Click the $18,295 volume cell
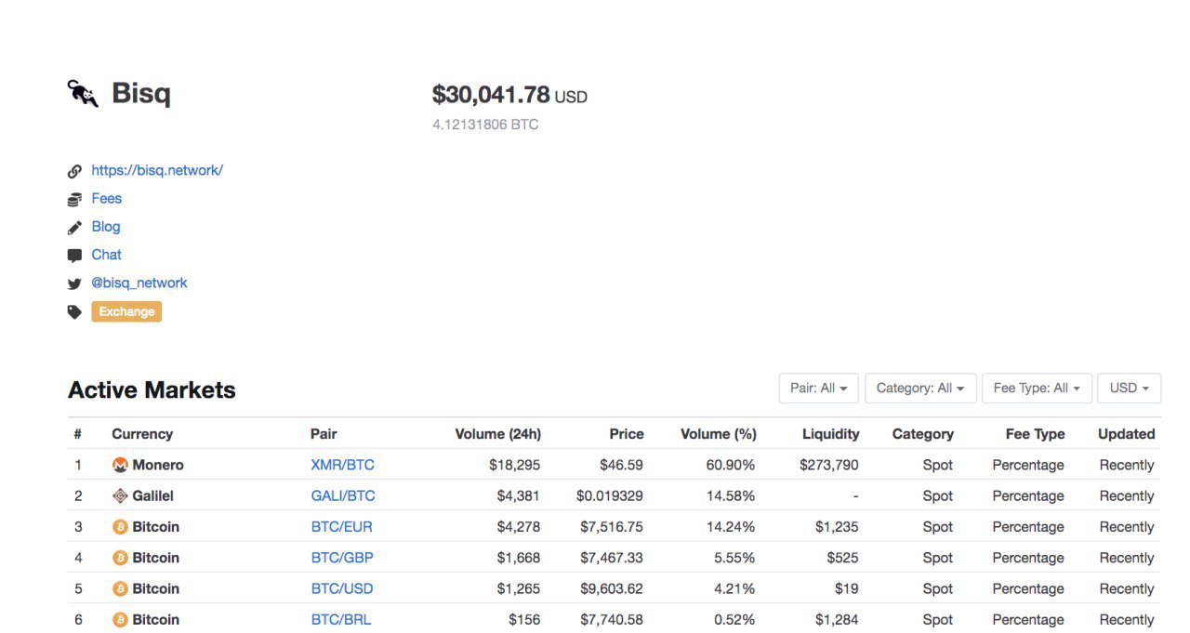1190x633 pixels. (515, 465)
